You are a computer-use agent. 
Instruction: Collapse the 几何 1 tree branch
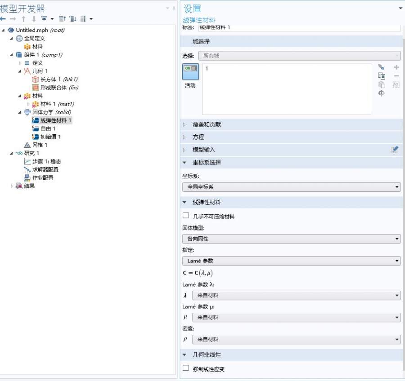pos(20,71)
